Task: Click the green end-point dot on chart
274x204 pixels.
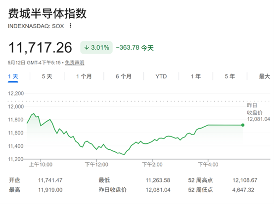Action: click(x=243, y=125)
